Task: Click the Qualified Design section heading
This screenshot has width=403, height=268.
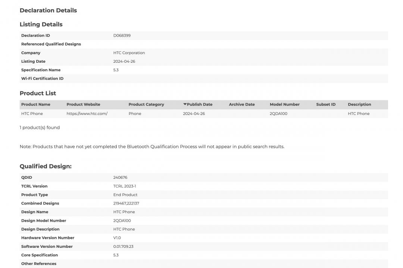Action: [x=46, y=166]
